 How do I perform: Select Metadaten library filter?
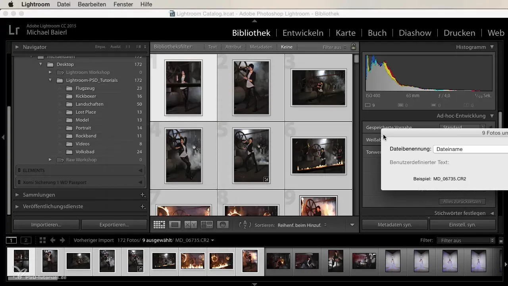(261, 47)
